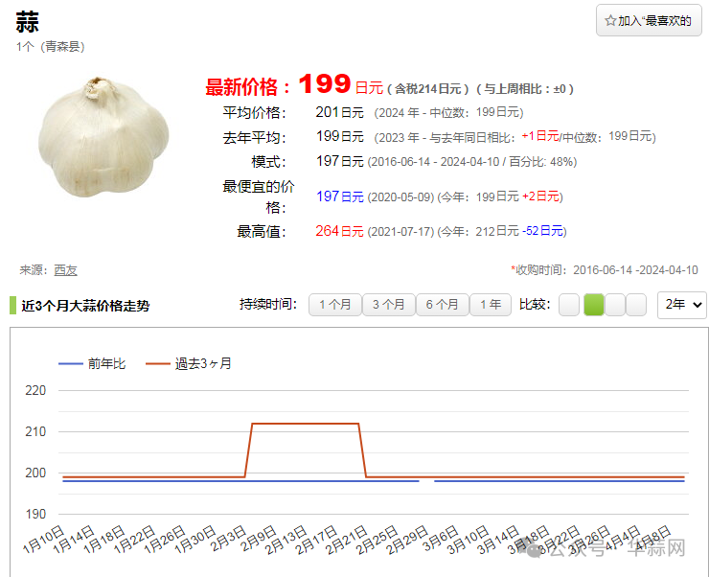Screen dimensions: 709x577
Task: Select the 1 个月 duration button
Action: (335, 305)
